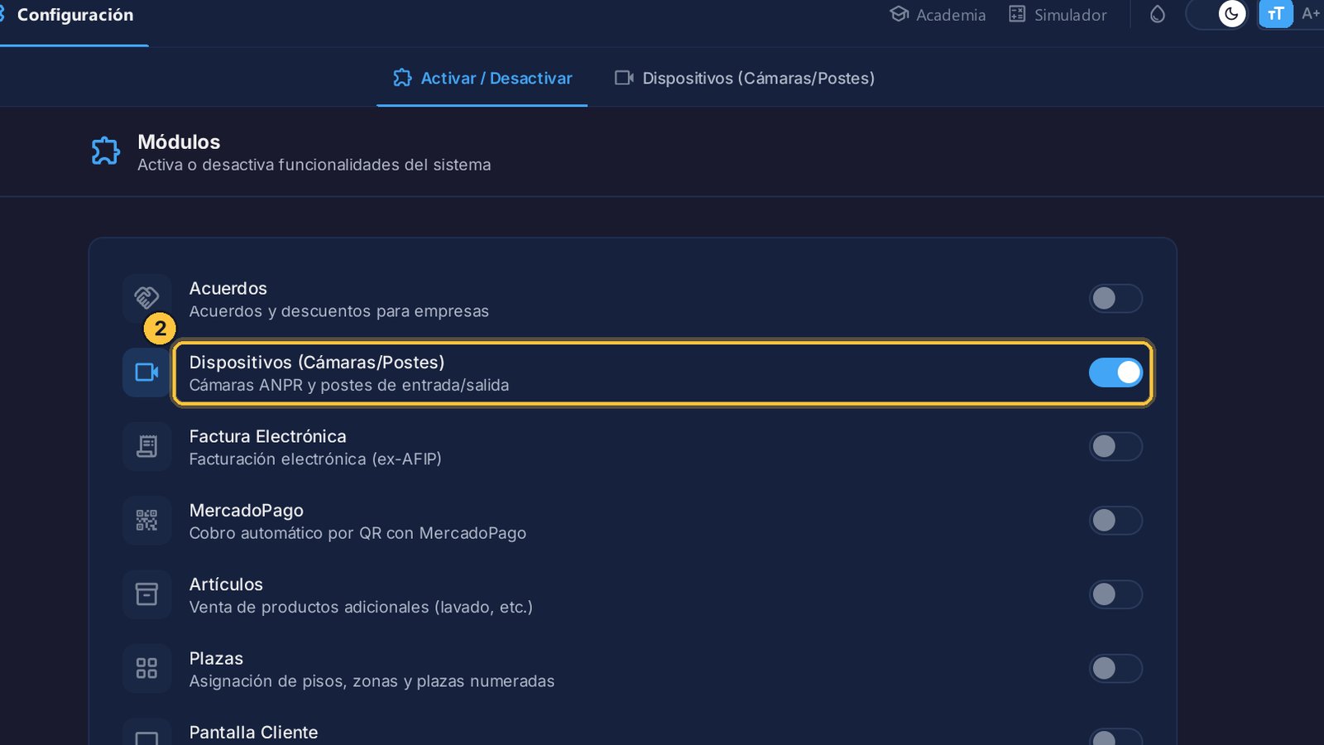
Task: Click 'Cámaras ANPR y postes de entrada/salida' text
Action: click(x=349, y=385)
